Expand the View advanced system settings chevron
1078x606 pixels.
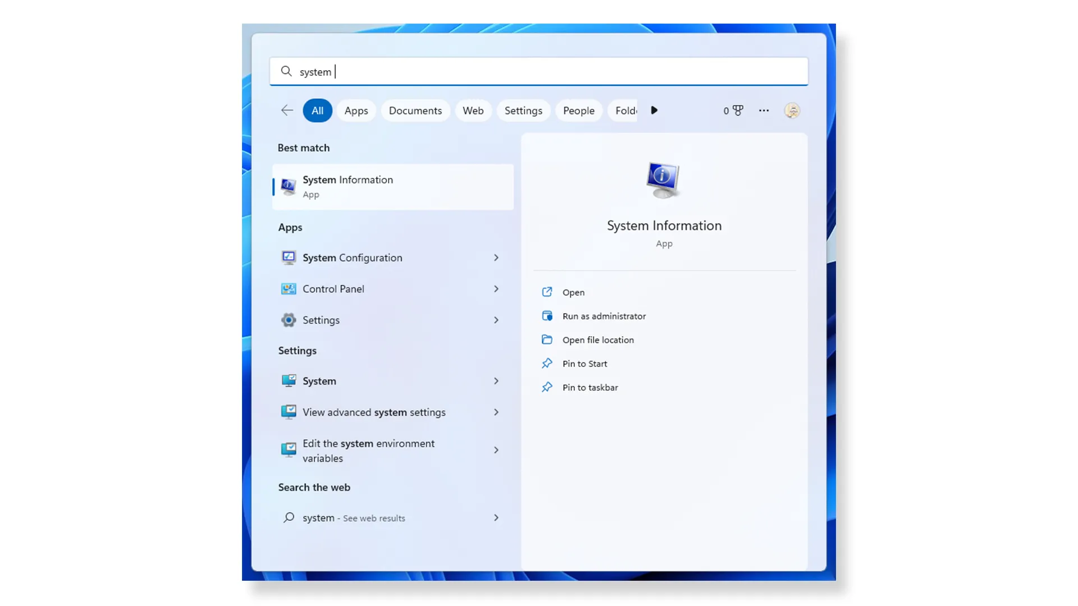coord(496,412)
